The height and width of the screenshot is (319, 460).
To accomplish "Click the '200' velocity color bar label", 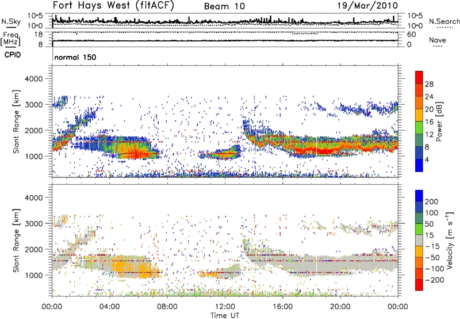I will (x=432, y=202).
